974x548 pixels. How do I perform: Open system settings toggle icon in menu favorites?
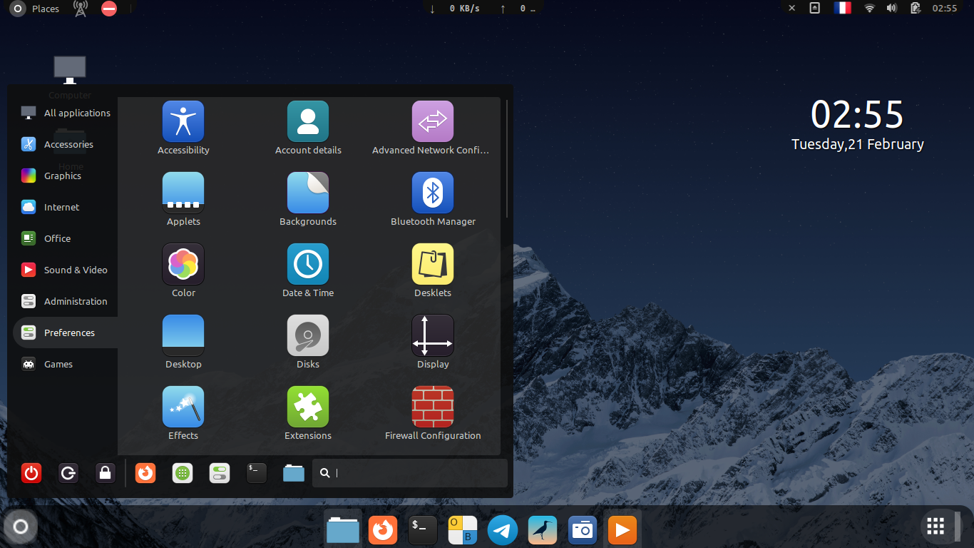[x=220, y=473]
